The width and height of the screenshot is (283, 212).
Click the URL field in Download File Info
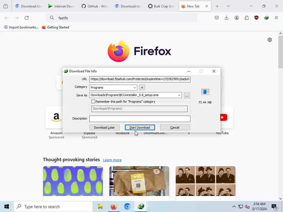click(140, 79)
